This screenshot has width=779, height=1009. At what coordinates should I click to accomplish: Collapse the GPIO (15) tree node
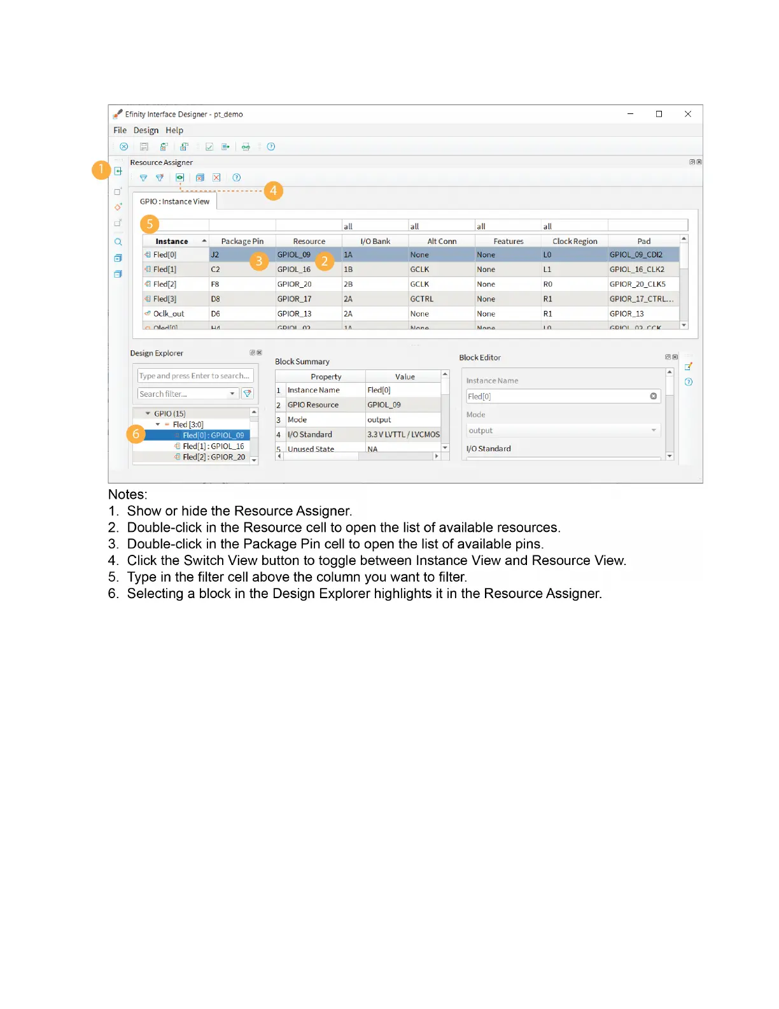click(148, 413)
